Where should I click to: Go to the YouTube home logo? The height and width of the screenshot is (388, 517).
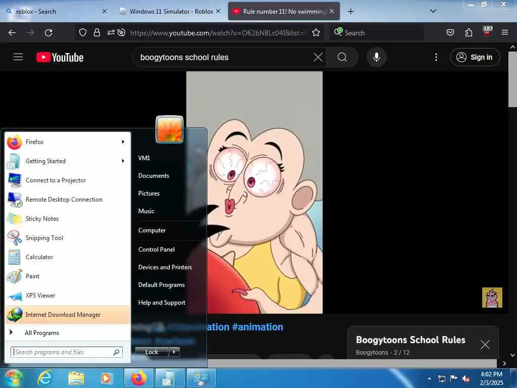[60, 58]
